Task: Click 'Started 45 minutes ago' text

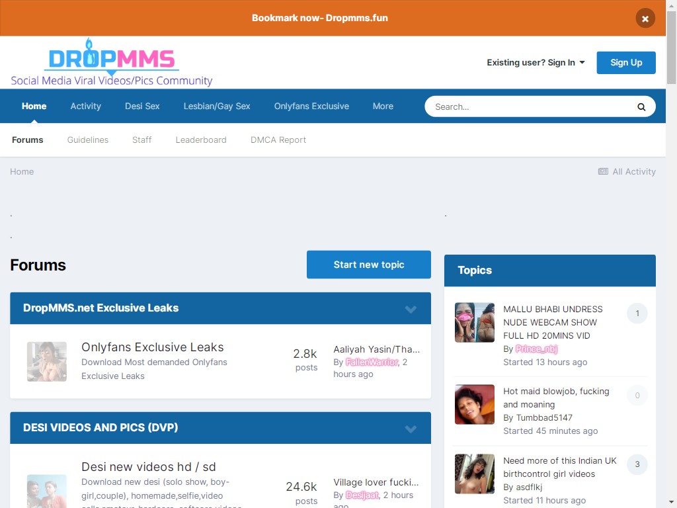Action: tap(551, 431)
